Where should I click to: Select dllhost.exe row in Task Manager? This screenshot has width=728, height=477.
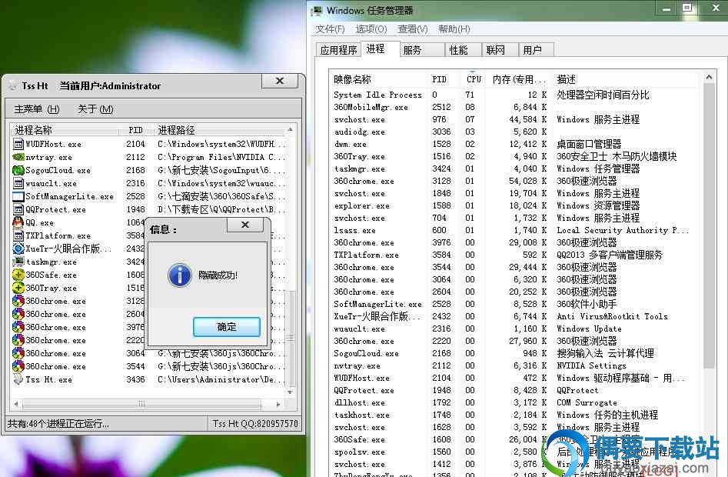click(x=513, y=402)
